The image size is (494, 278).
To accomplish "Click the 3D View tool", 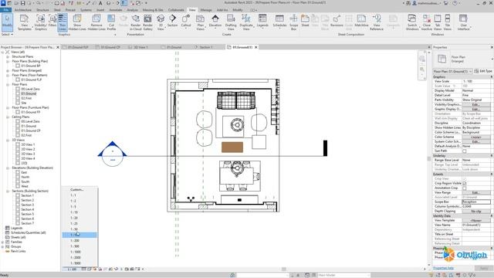I will pos(161,22).
